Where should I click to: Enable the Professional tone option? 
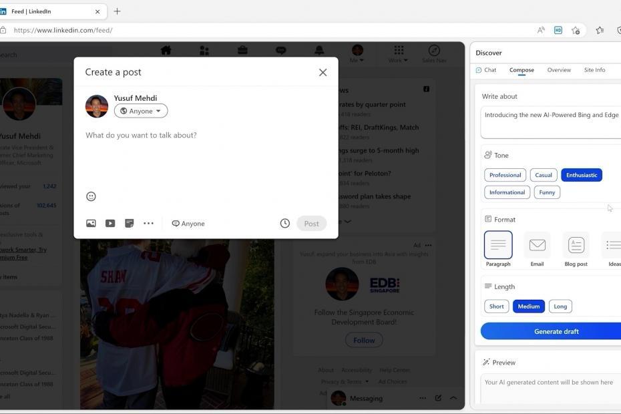[505, 174]
